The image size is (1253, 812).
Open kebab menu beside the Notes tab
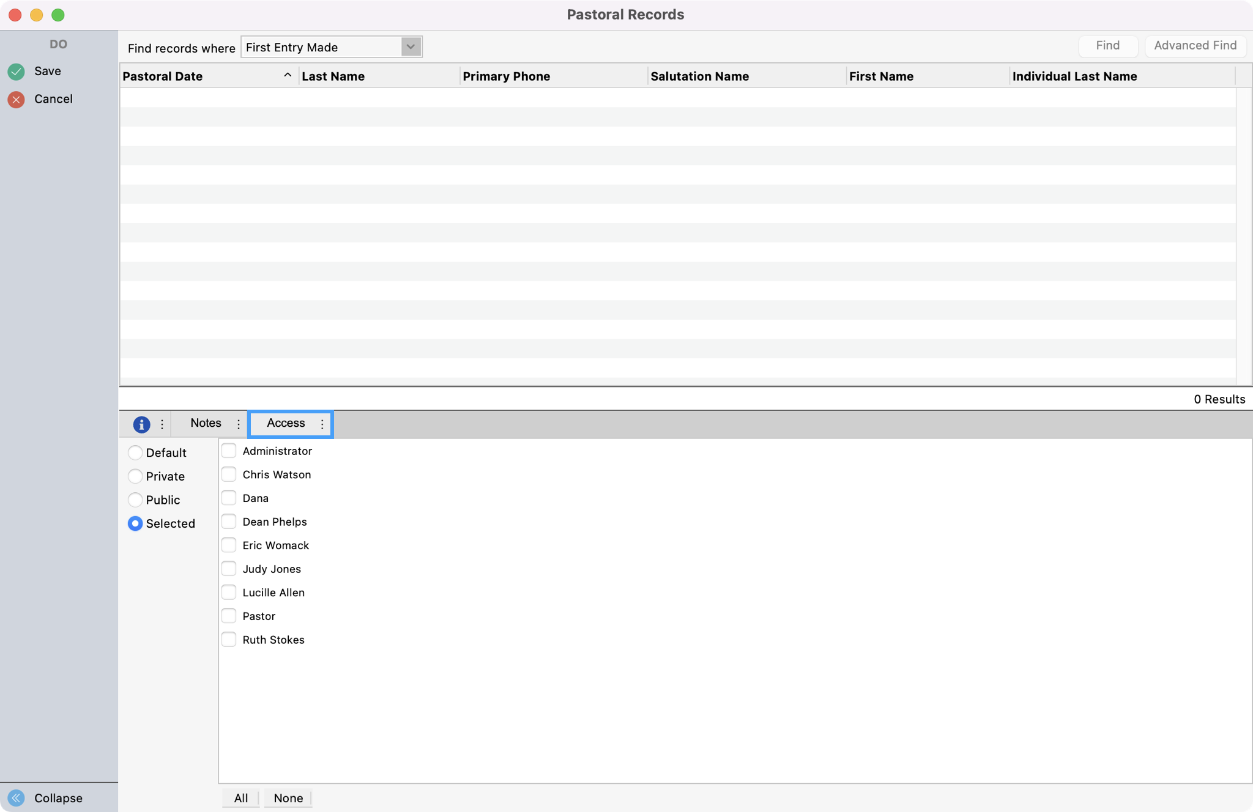click(x=239, y=424)
